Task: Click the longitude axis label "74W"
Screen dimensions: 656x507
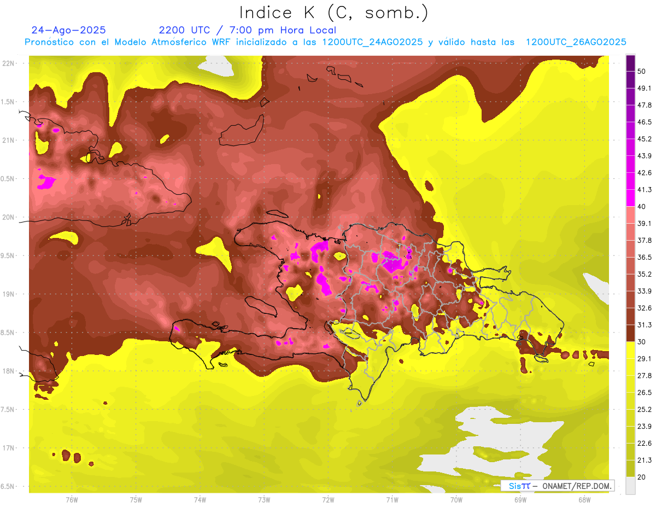Action: click(x=200, y=500)
